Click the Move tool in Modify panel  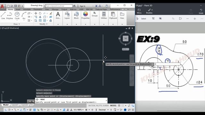click(x=36, y=13)
